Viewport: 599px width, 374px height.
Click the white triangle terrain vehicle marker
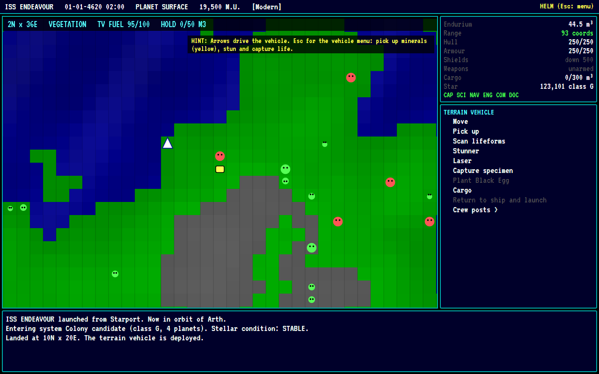point(168,143)
